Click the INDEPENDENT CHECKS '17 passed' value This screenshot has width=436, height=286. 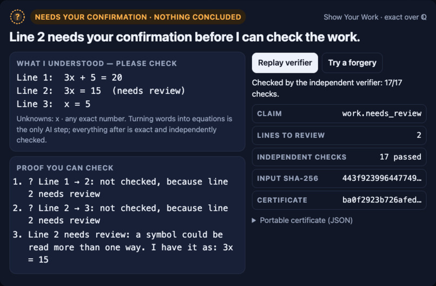[x=400, y=157]
